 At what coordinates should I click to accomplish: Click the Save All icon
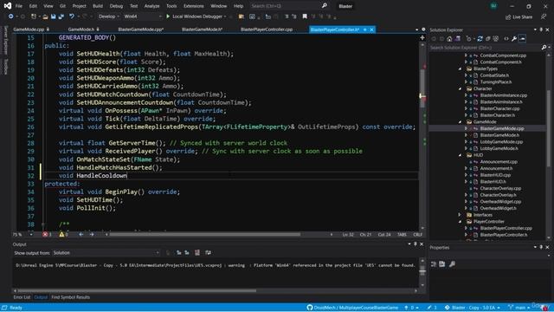tap(61, 16)
